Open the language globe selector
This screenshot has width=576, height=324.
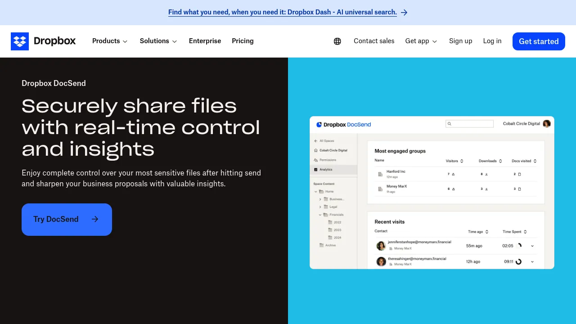point(337,41)
